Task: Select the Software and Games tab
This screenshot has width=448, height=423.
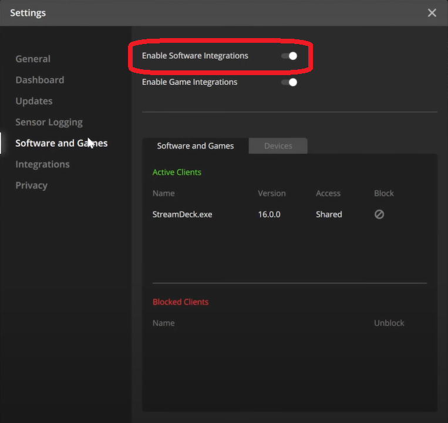Action: tap(196, 146)
